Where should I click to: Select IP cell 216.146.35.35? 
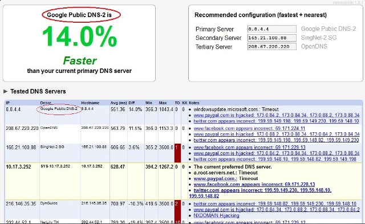coord(21,203)
